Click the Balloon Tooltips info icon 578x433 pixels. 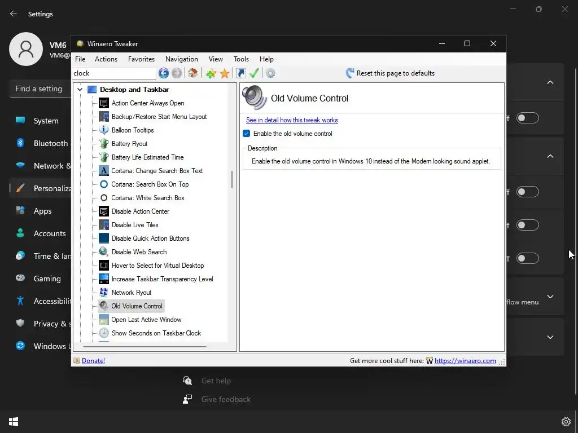click(104, 130)
